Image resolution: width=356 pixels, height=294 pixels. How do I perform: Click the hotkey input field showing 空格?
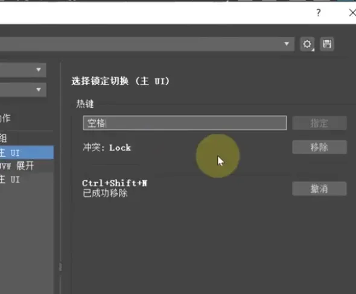[x=185, y=123]
